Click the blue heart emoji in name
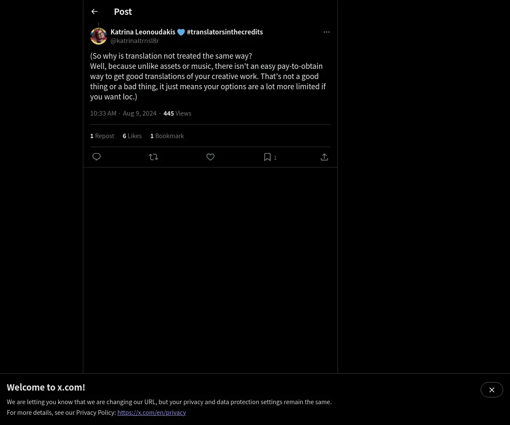This screenshot has width=510, height=425. coord(181,32)
